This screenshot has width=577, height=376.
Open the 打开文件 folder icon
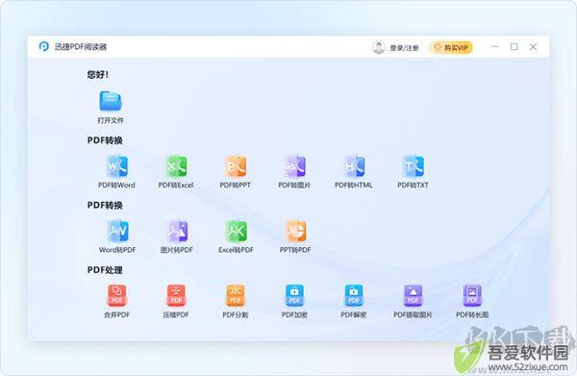pyautogui.click(x=111, y=101)
